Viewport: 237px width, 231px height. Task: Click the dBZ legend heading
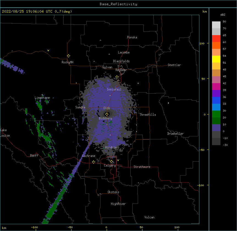point(223,15)
